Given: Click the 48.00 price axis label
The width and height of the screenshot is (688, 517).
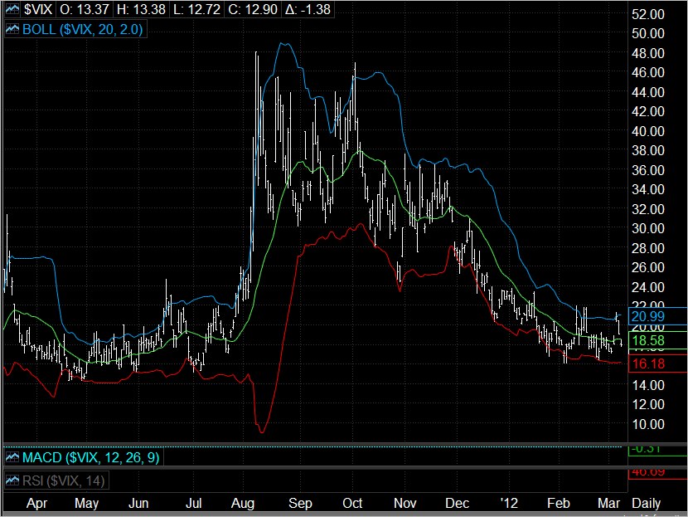Looking at the screenshot, I should 647,53.
